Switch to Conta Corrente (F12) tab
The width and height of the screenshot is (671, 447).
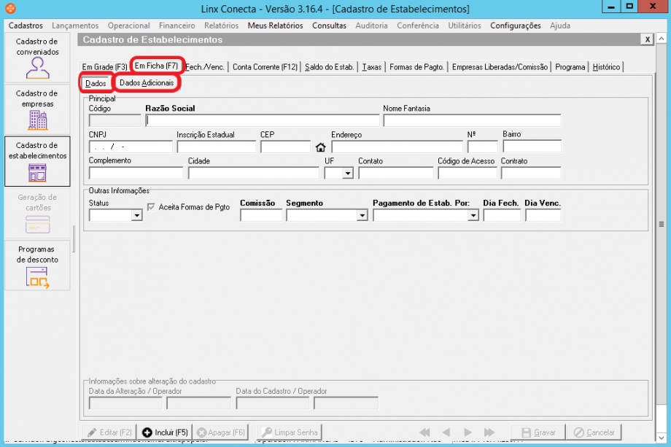pyautogui.click(x=265, y=67)
